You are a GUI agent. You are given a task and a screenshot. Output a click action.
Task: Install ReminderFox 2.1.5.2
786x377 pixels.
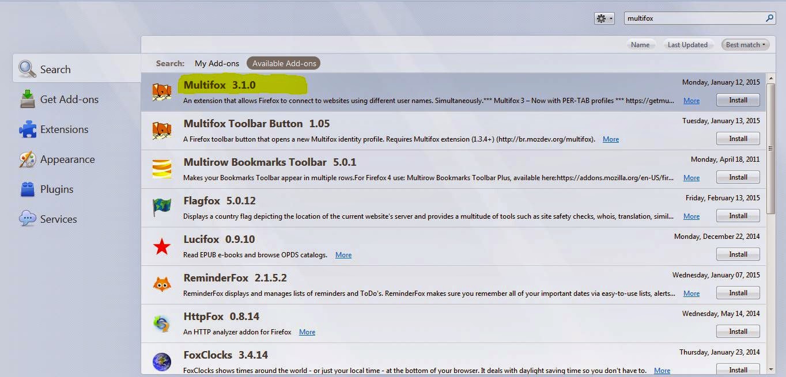point(738,293)
